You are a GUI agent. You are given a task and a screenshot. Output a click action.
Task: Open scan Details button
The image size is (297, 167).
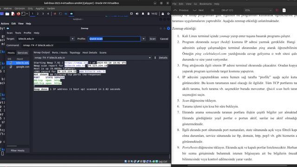click(163, 58)
